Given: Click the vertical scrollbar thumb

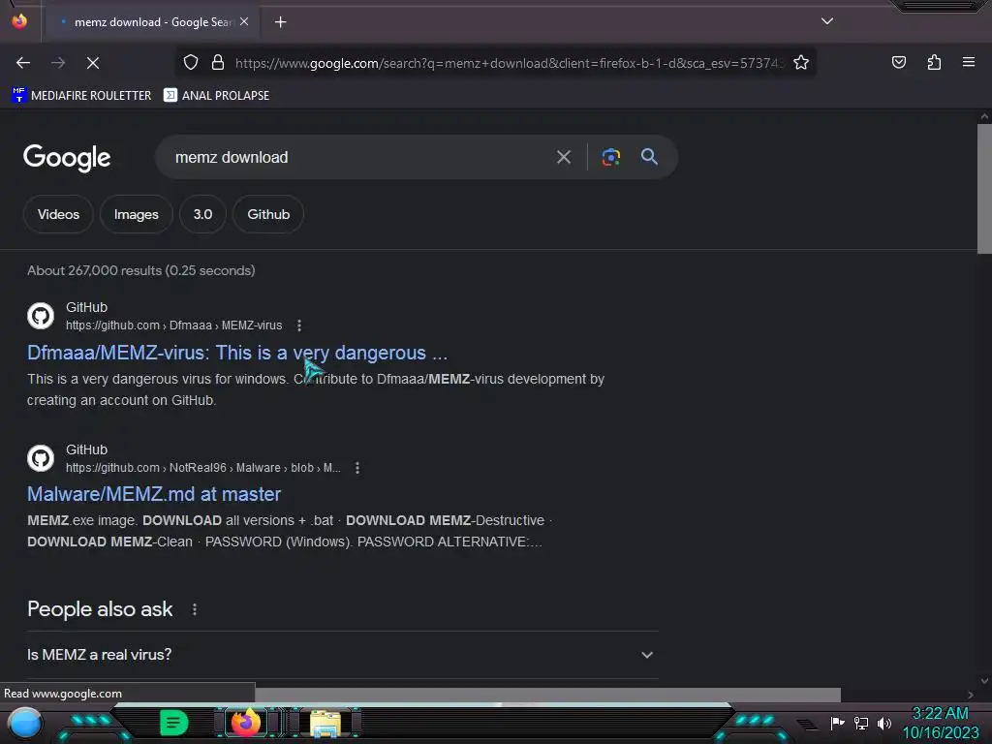Looking at the screenshot, I should point(984,189).
